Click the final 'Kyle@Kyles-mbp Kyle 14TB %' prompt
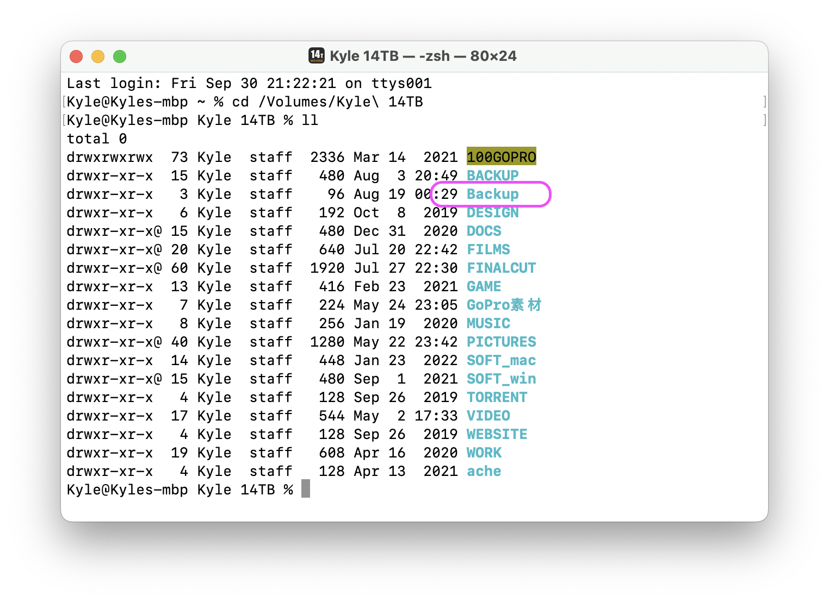 click(x=180, y=490)
